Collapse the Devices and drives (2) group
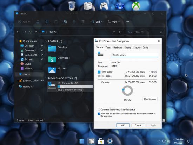The image size is (193, 145). (46, 78)
